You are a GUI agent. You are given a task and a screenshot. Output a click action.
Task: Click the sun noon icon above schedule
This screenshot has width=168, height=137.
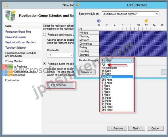tap(146, 21)
